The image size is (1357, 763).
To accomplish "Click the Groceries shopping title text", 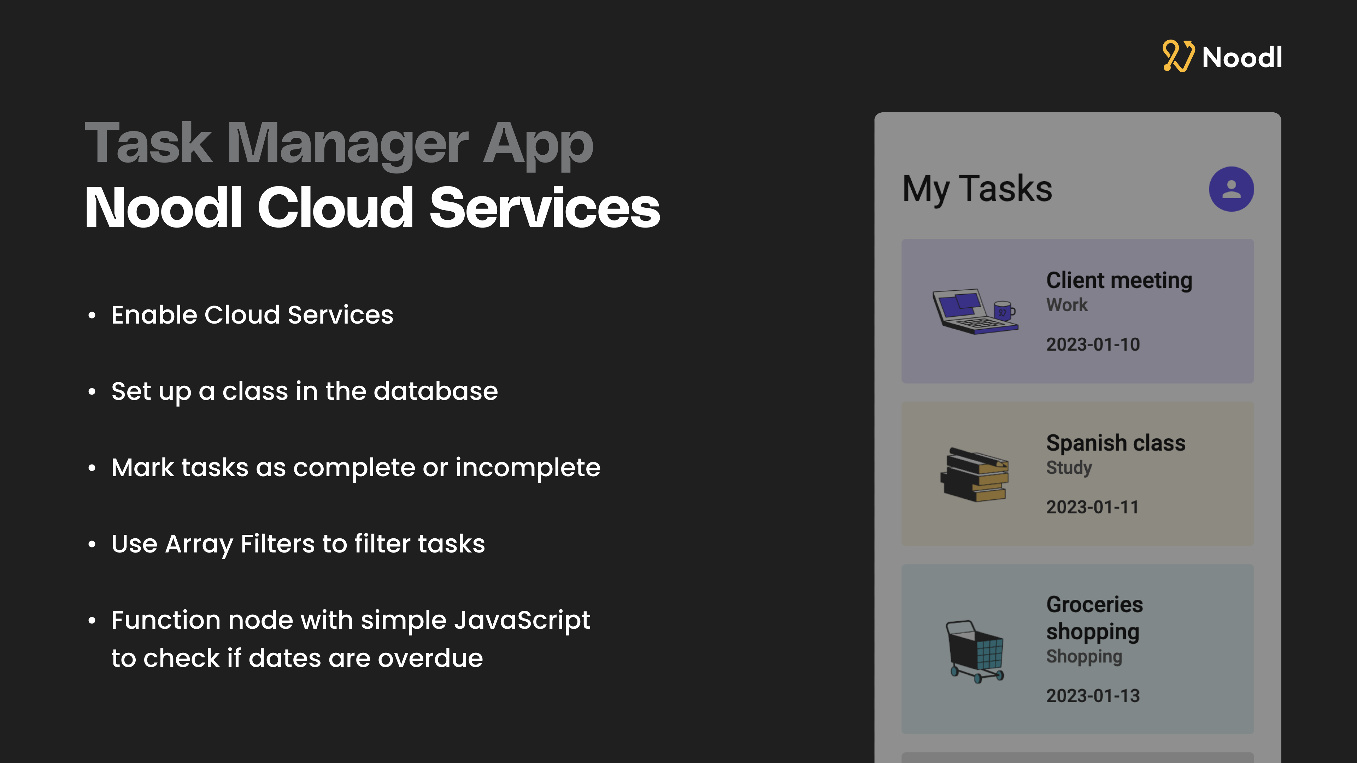I will pyautogui.click(x=1094, y=618).
